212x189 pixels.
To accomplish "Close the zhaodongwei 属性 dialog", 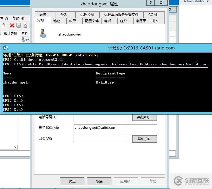I will 161,3.
